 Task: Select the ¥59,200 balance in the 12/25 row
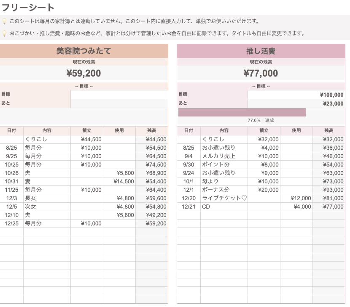tap(152, 223)
